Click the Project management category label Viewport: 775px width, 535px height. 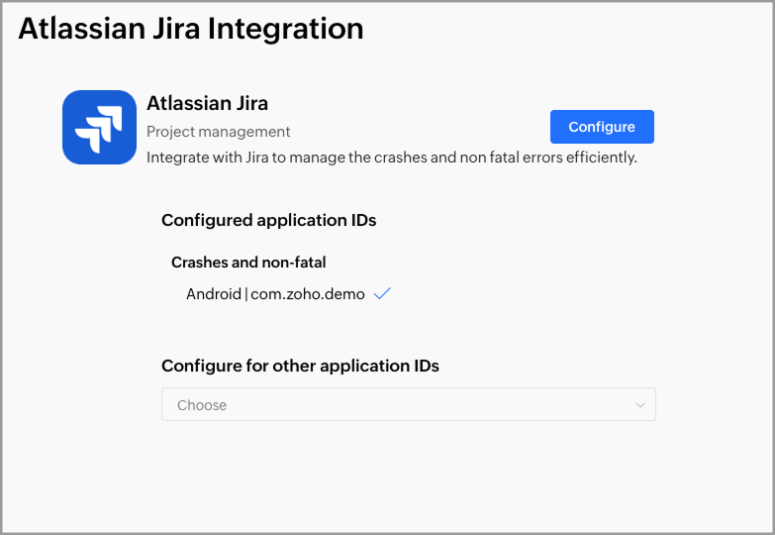[219, 132]
